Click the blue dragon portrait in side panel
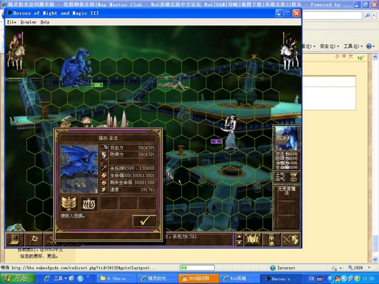Image resolution: width=379 pixels, height=284 pixels. pos(286,138)
